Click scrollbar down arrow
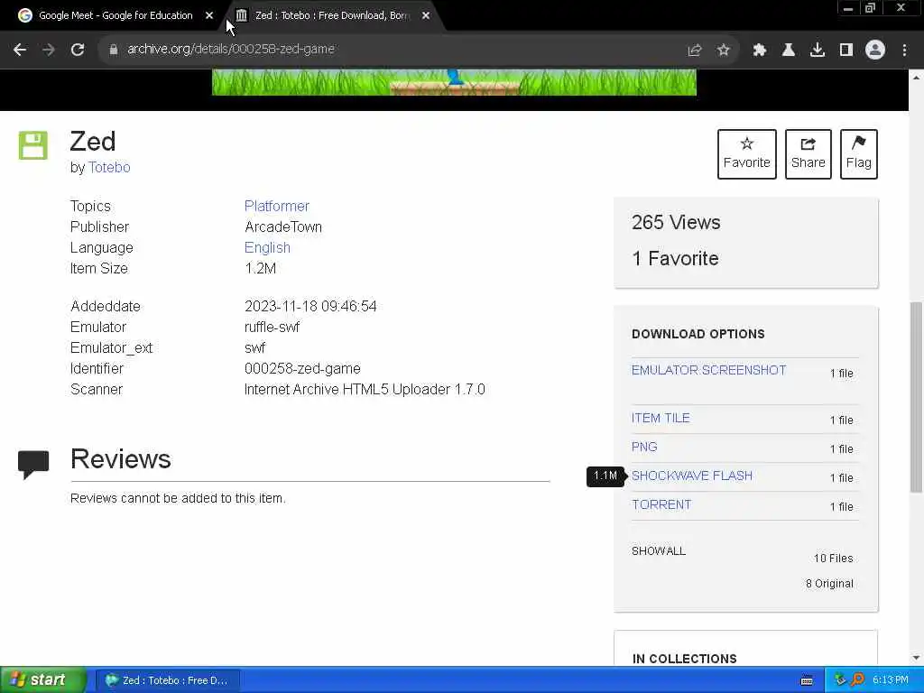924x693 pixels. pyautogui.click(x=916, y=658)
